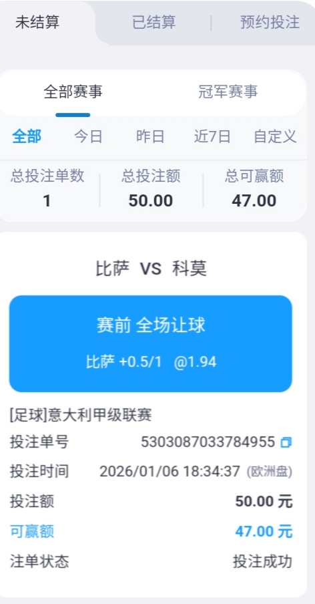Switch to 未结算 tab

coord(37,22)
